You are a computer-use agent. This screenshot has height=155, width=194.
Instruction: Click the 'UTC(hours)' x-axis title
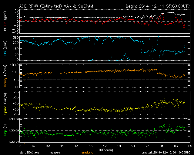click(x=105, y=150)
